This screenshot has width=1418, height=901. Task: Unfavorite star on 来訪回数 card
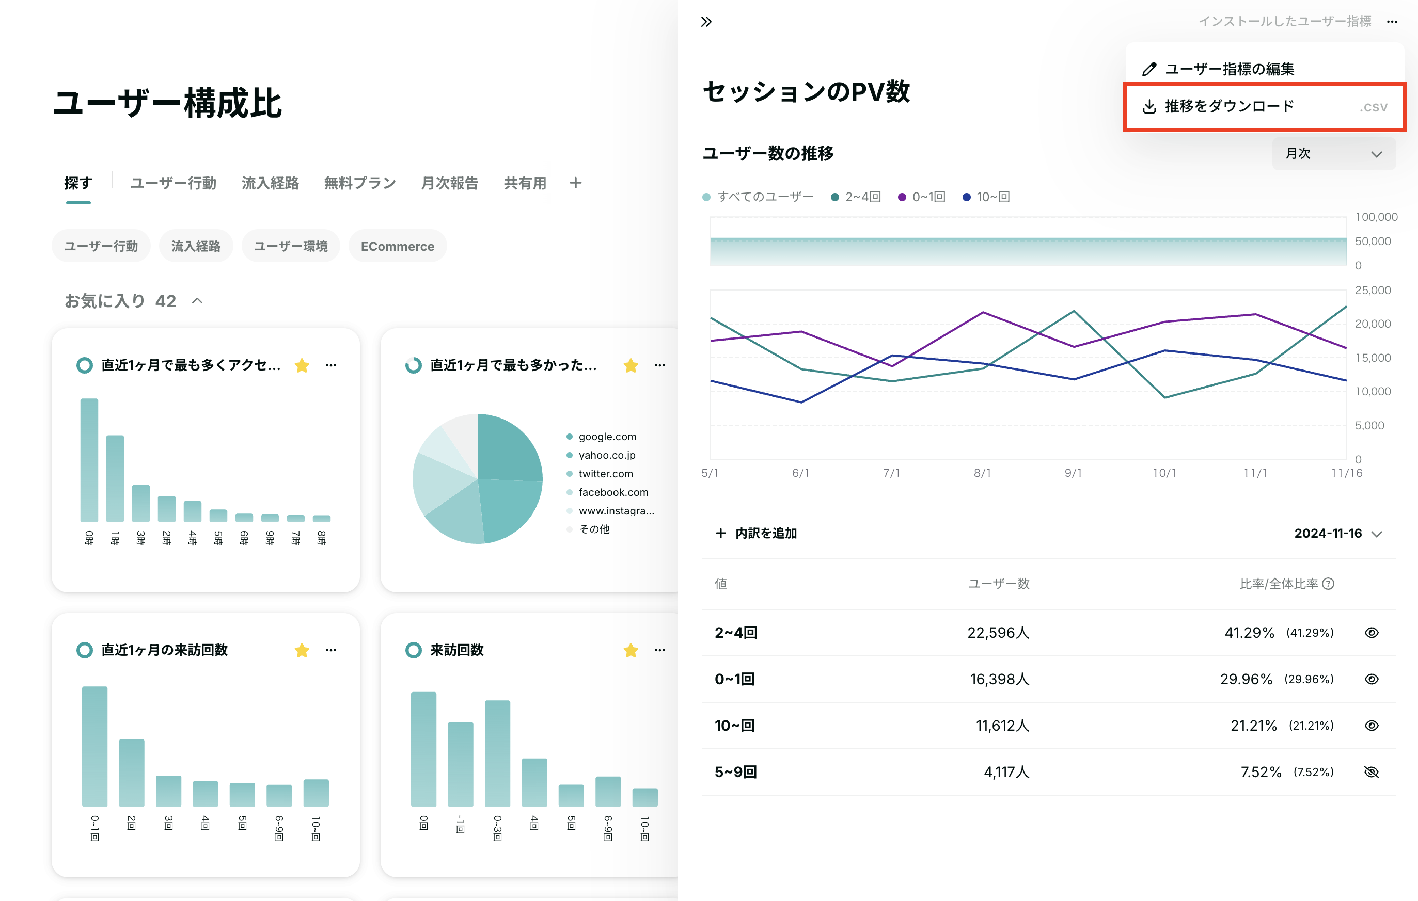coord(631,650)
